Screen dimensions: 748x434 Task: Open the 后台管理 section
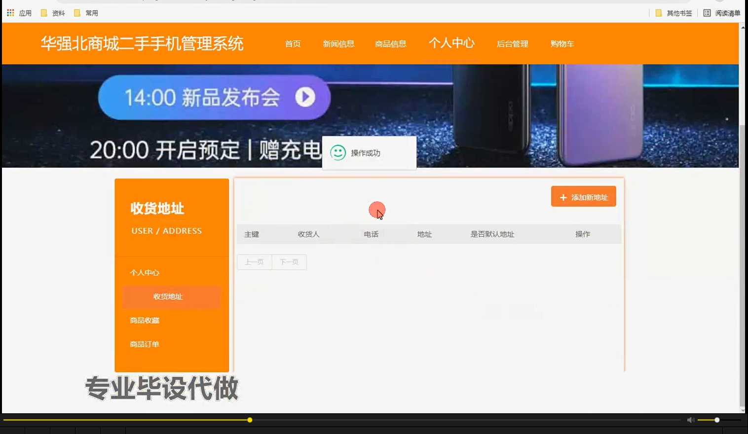(x=512, y=44)
